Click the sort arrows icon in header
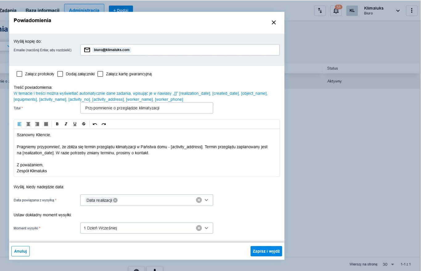The image size is (421, 271). (x=320, y=11)
